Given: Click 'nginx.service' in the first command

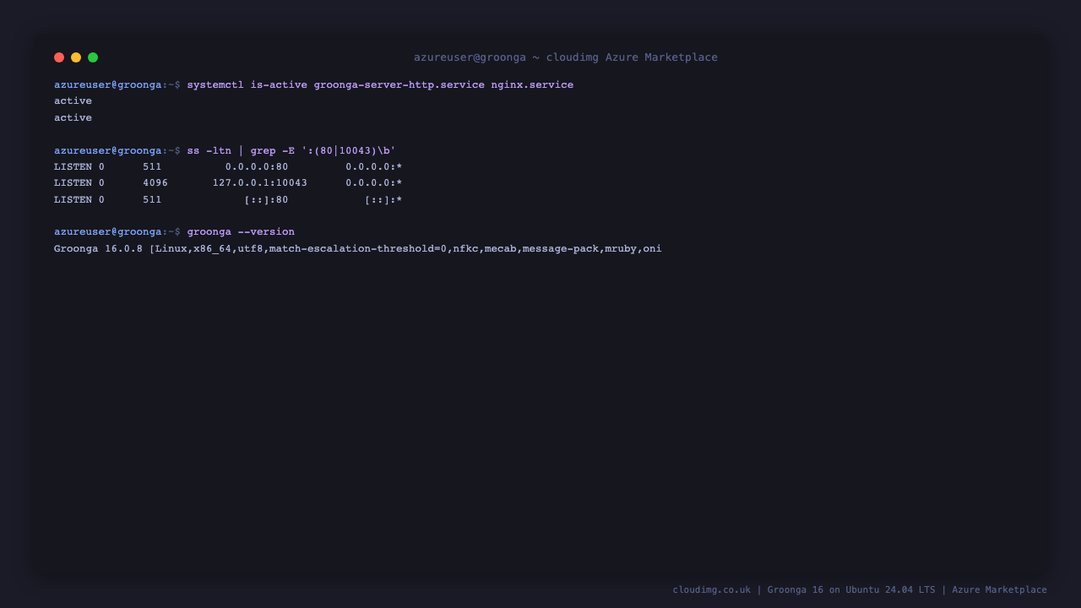Looking at the screenshot, I should [532, 84].
